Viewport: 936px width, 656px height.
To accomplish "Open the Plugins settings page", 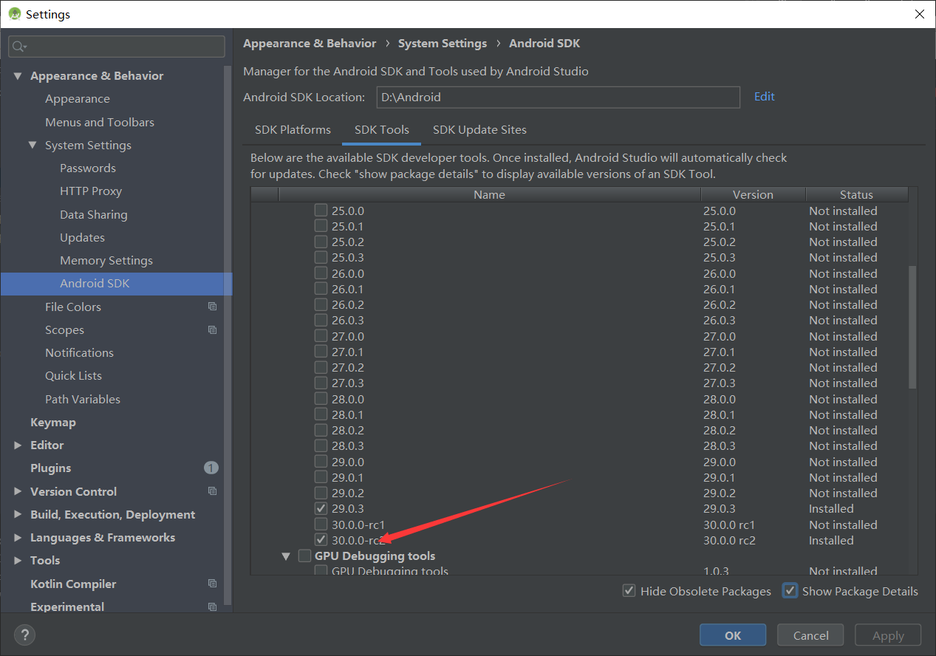I will tap(51, 468).
